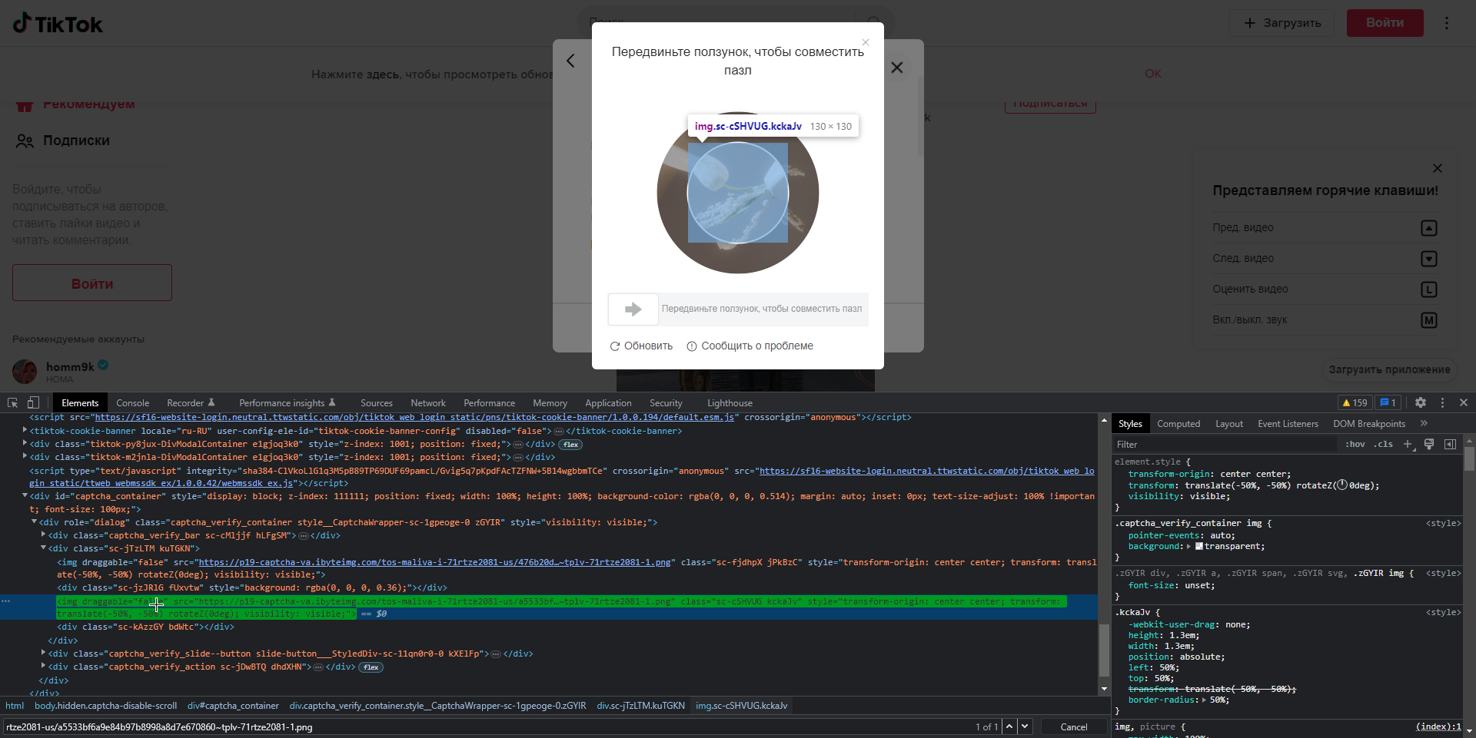
Task: Close the captcha puzzle dialog
Action: (x=866, y=42)
